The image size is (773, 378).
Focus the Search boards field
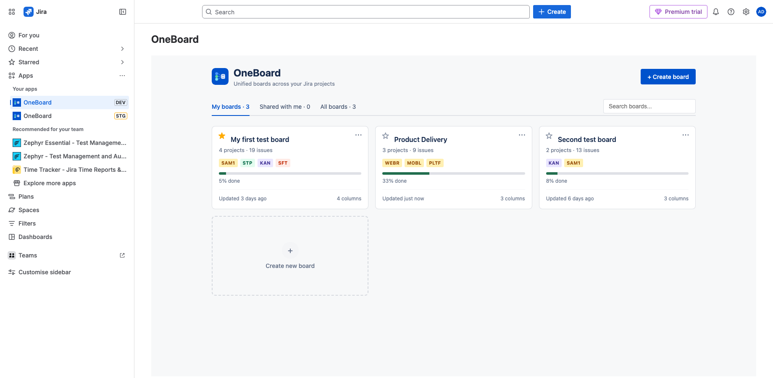coord(649,106)
